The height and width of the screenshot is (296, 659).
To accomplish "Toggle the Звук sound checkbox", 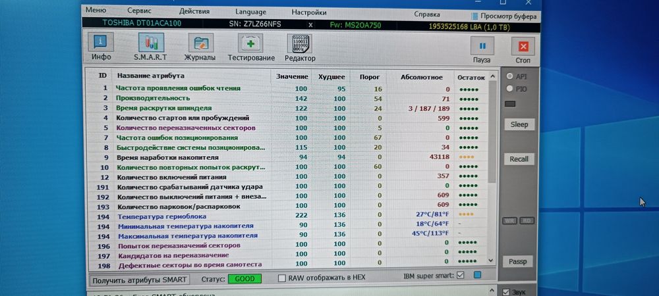I will coord(506,292).
